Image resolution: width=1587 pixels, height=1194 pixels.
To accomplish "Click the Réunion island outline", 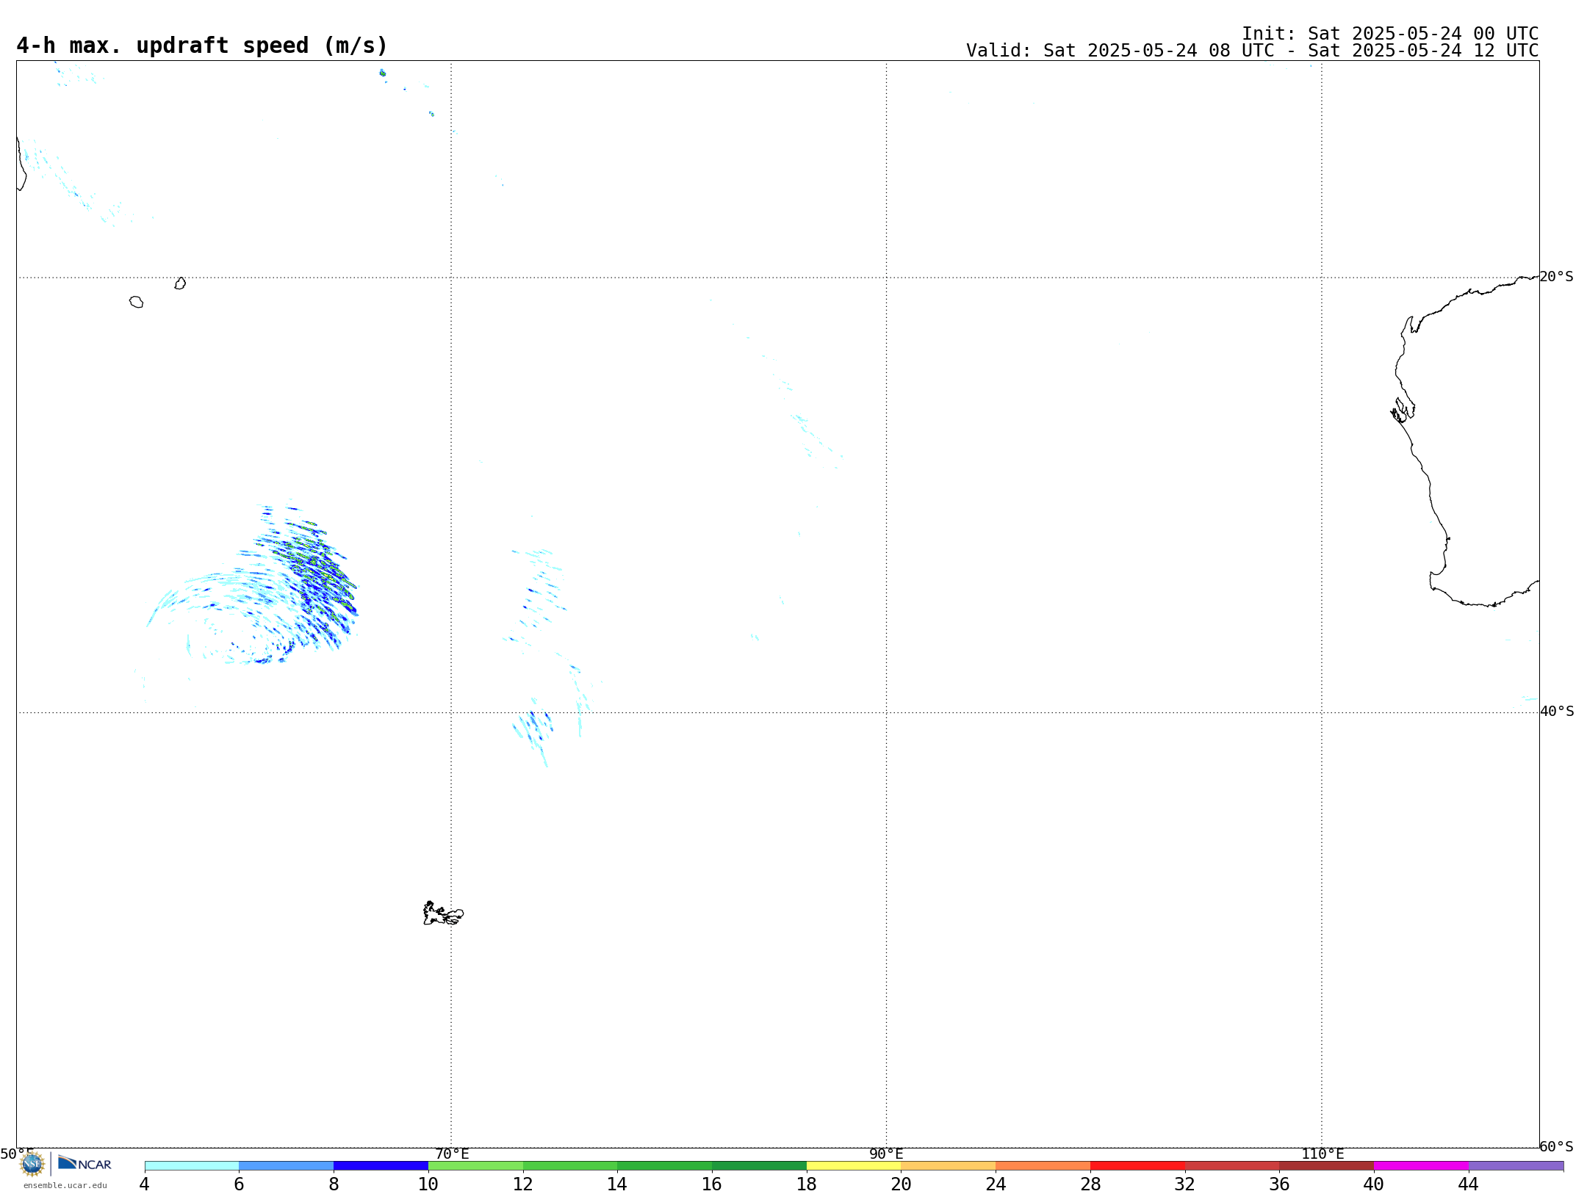I will point(136,302).
